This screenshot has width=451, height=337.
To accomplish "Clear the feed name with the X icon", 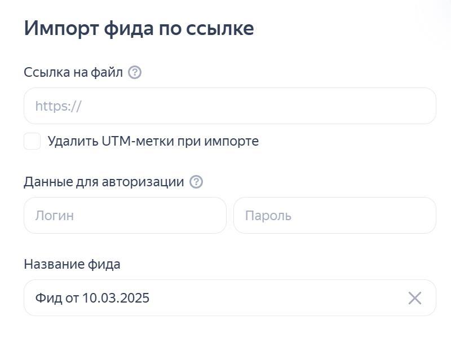I will pos(415,298).
